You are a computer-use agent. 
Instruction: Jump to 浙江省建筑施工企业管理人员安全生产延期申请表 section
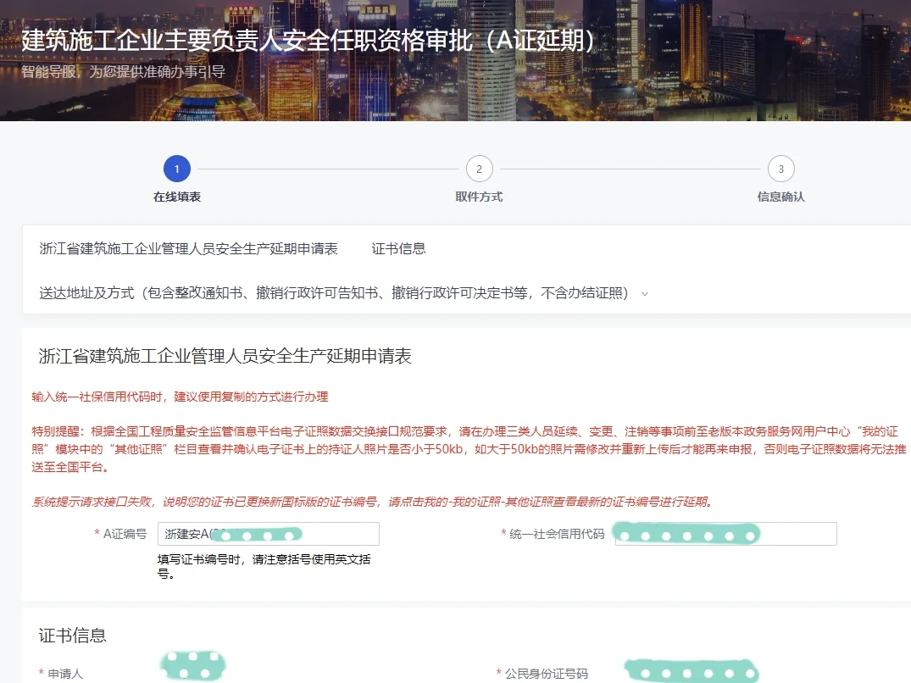[x=189, y=249]
